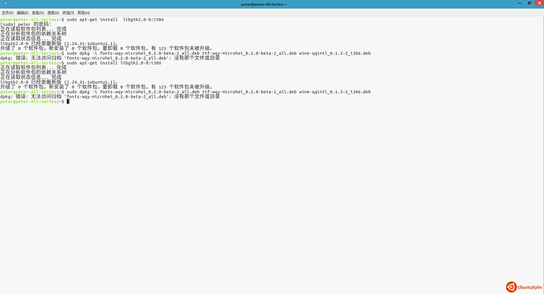Viewport: 544px width, 294px height.
Task: Click the [sudo] peter password prompt line
Action: 26,24
